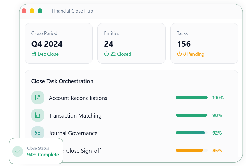The width and height of the screenshot is (246, 166).
Task: Click the Financial Close Hub window title
Action: (72, 11)
